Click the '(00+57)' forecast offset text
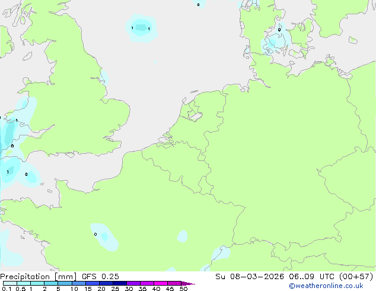This screenshot has height=291, width=376. click(x=356, y=277)
